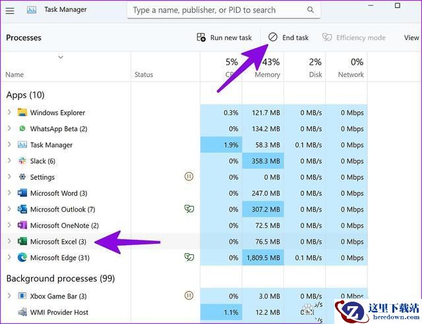This screenshot has width=422, height=324.
Task: Select the WMI Provider Host icon
Action: 22,312
